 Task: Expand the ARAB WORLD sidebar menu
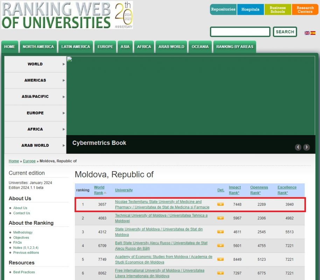(x=35, y=145)
